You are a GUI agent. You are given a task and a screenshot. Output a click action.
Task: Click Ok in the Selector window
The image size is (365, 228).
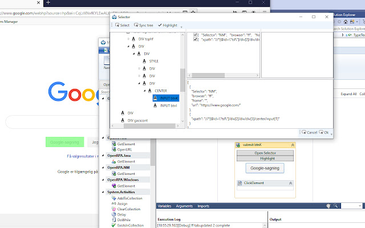(324, 132)
